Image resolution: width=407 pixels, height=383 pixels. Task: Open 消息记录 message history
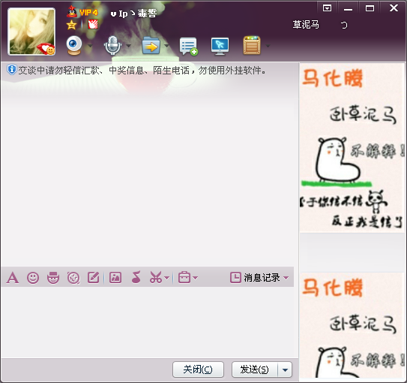click(262, 278)
